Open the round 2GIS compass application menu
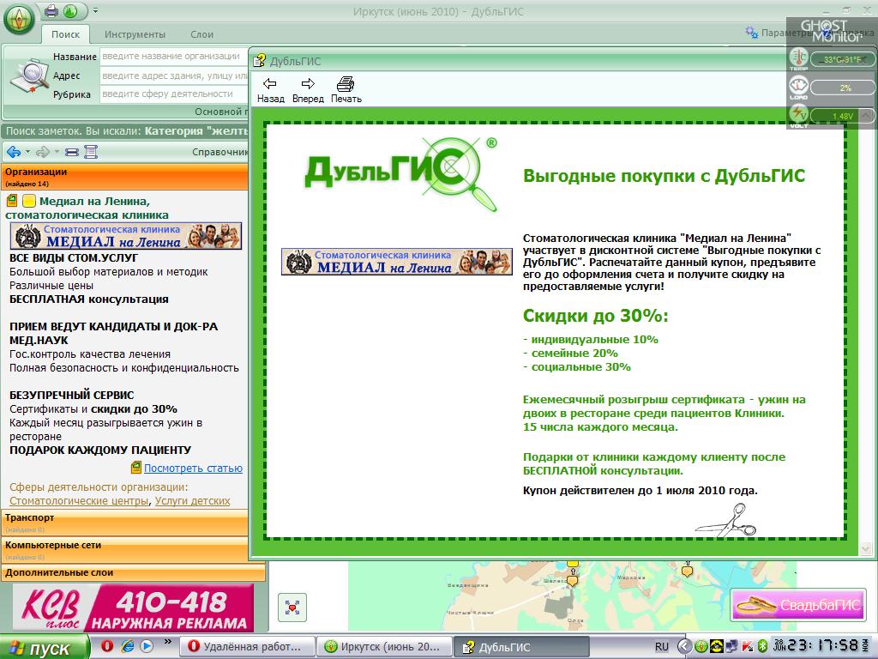The image size is (878, 659). [x=19, y=20]
